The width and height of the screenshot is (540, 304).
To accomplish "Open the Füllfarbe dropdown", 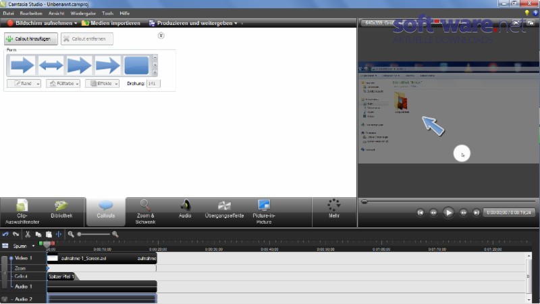I will coord(63,83).
